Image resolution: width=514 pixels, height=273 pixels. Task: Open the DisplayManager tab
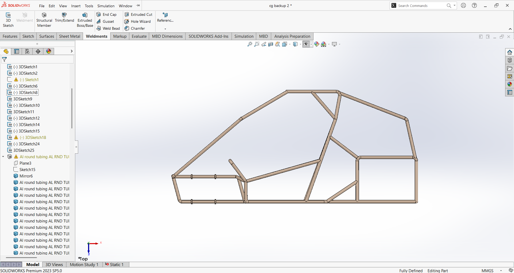click(x=49, y=51)
